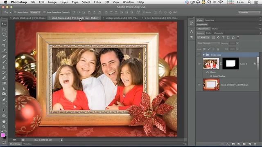Open the Kind filter dropdown in Layers

pos(203,38)
